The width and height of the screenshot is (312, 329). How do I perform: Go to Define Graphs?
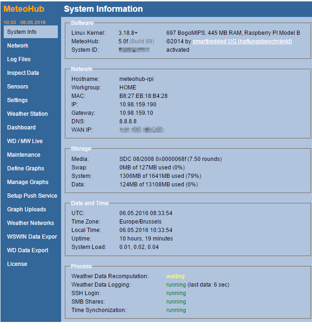(x=25, y=169)
